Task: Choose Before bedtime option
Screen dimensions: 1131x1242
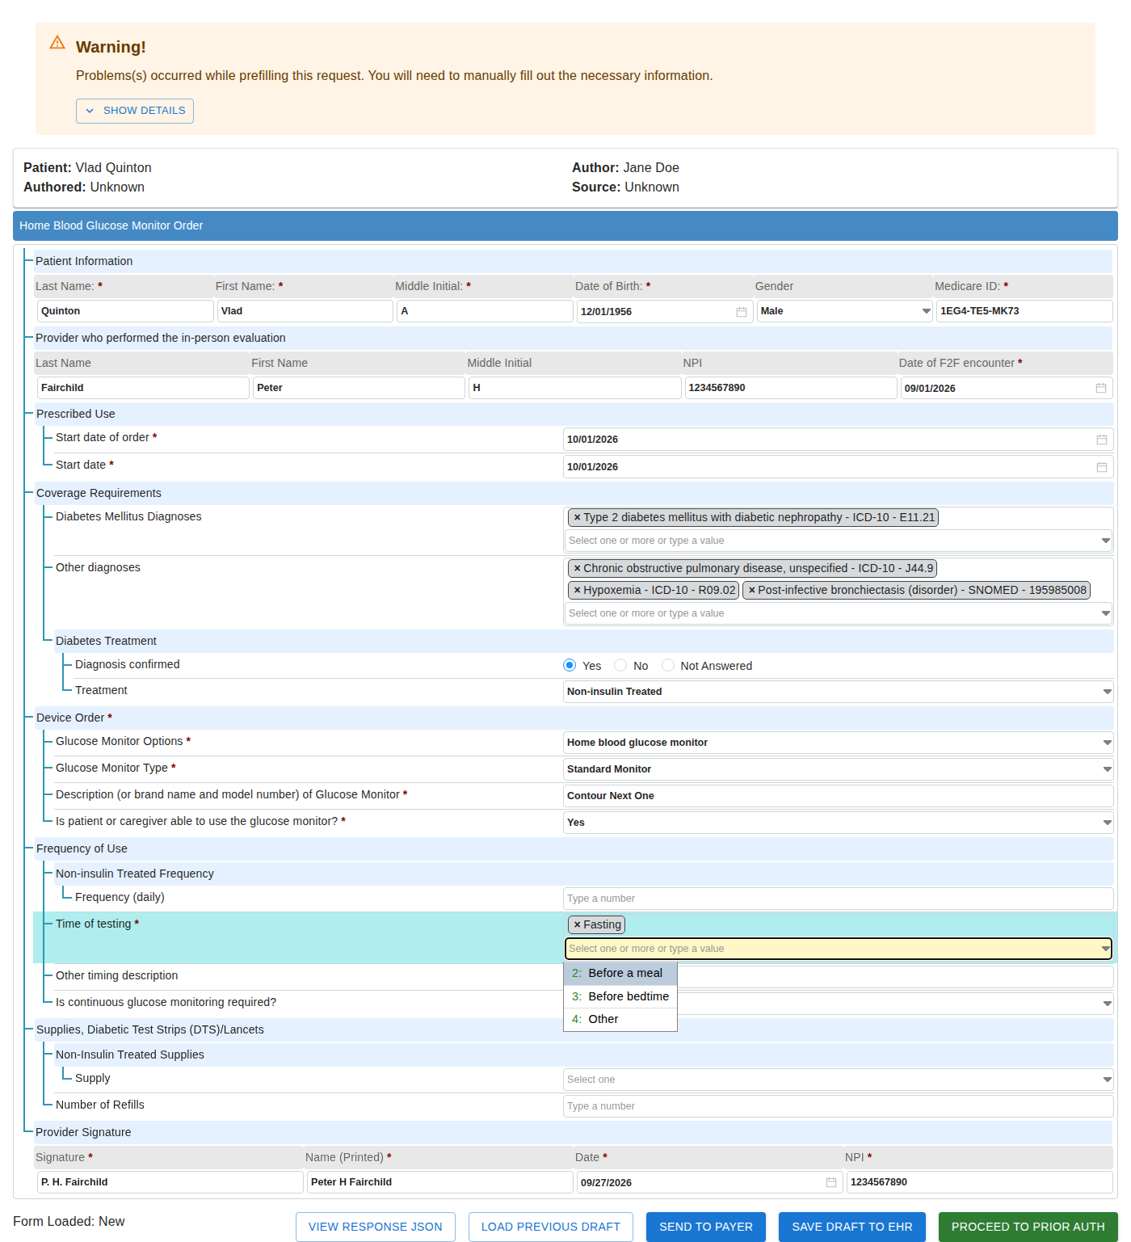Action: click(x=620, y=997)
